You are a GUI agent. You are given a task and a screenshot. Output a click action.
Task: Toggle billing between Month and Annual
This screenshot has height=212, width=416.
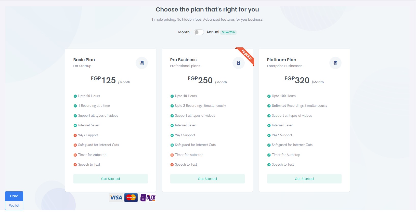click(199, 32)
